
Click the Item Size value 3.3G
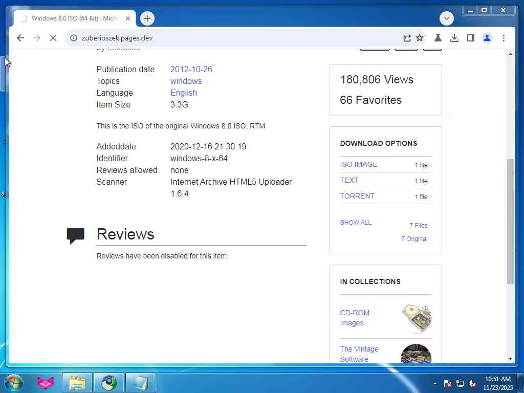179,104
